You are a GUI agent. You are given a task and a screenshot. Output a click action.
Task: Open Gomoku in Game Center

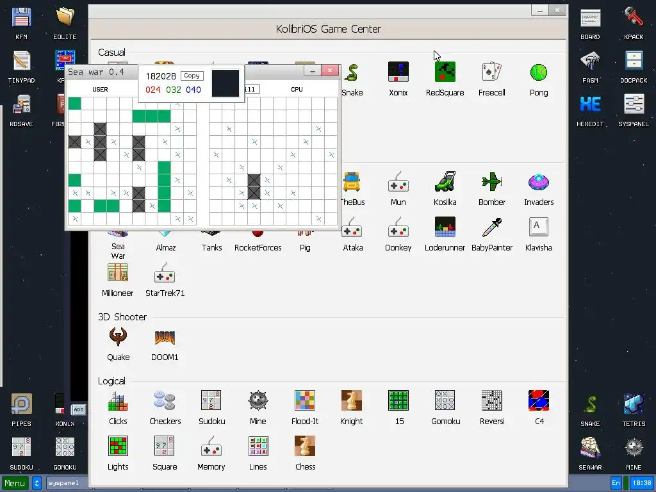445,408
